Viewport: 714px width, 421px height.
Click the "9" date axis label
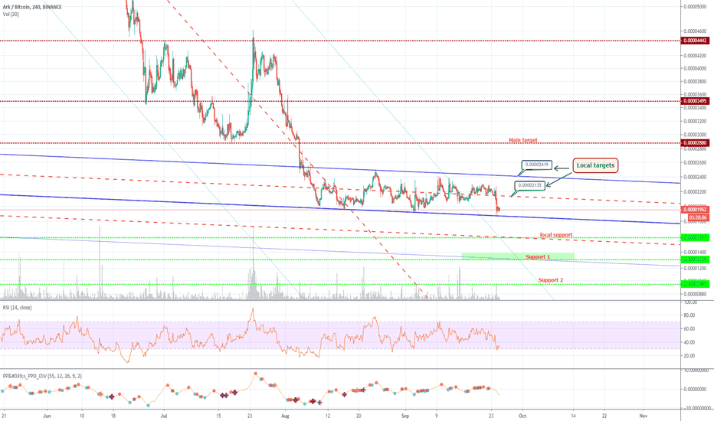[x=436, y=416]
